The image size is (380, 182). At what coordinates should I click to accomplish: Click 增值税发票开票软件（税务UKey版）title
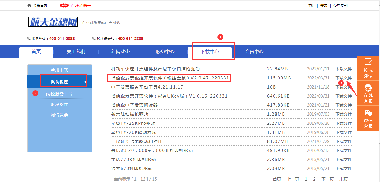(x=169, y=96)
